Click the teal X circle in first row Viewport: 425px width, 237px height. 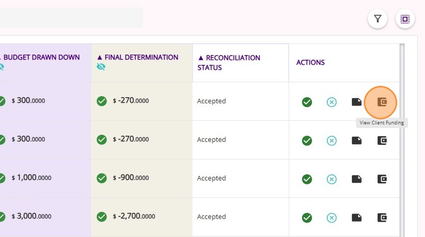coord(332,102)
